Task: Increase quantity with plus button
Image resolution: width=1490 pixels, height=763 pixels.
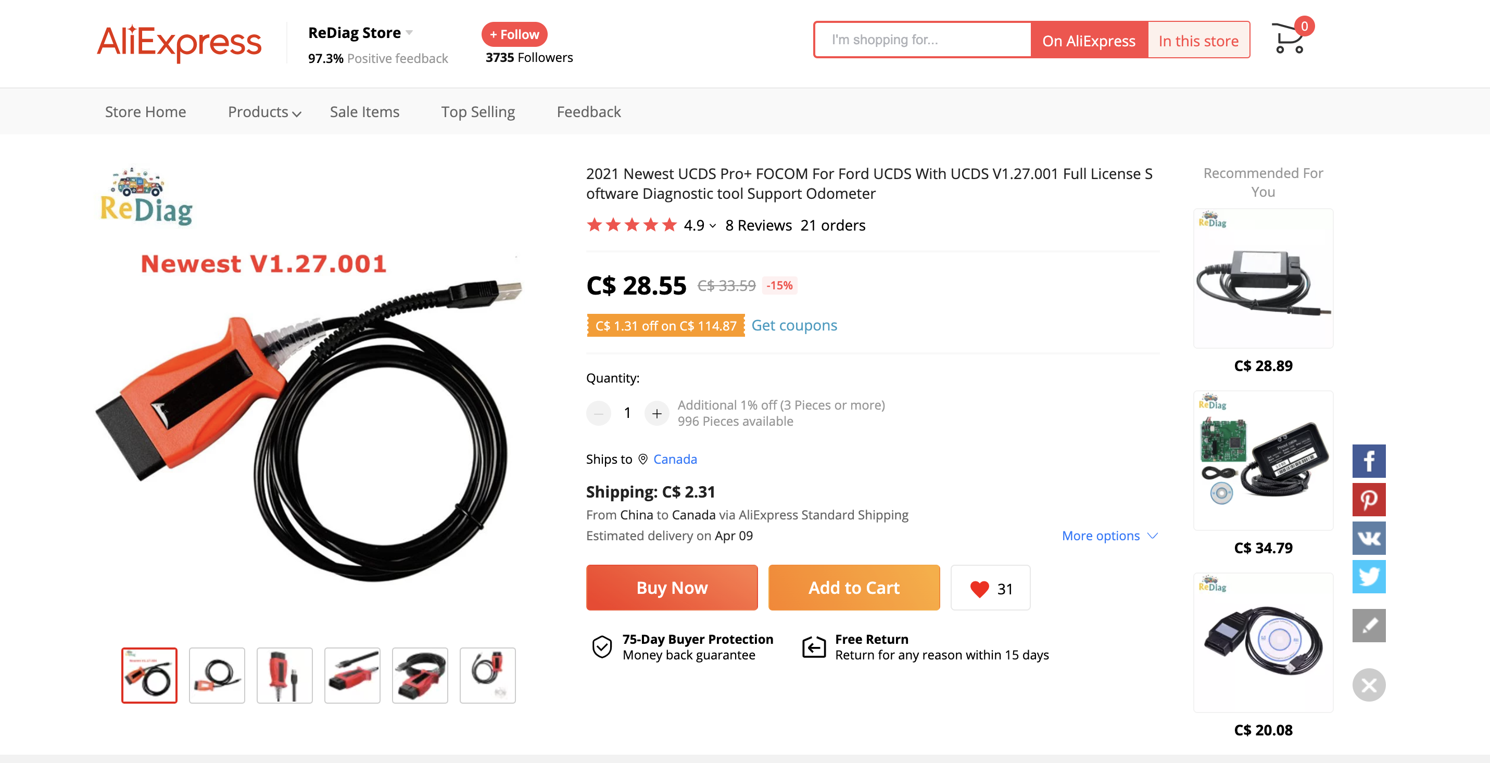Action: click(x=656, y=413)
